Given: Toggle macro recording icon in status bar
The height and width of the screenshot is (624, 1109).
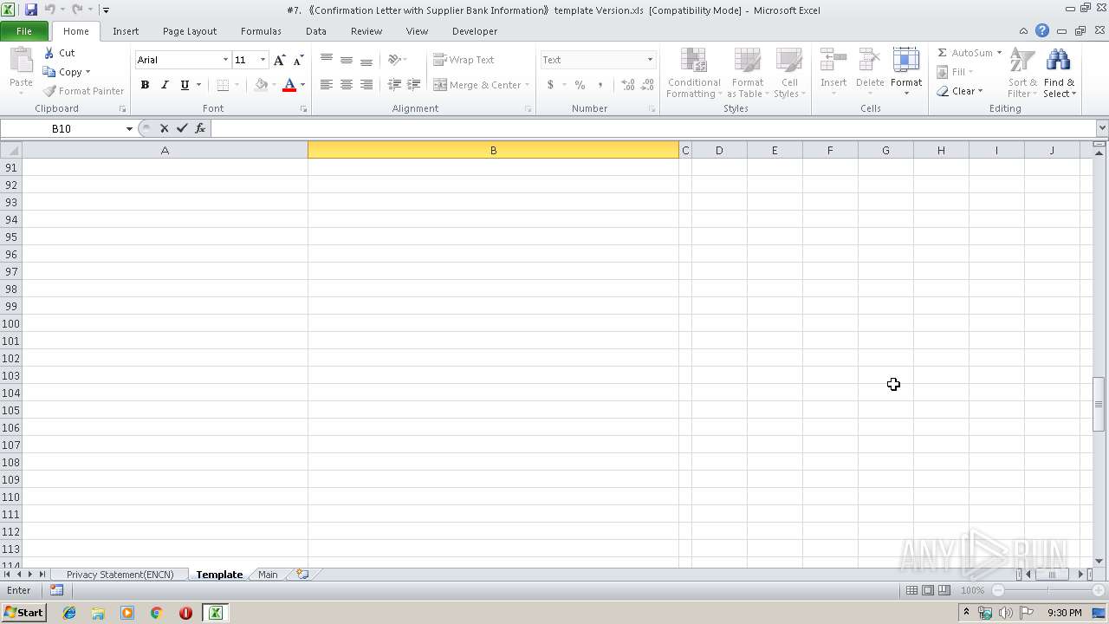Looking at the screenshot, I should tap(56, 590).
